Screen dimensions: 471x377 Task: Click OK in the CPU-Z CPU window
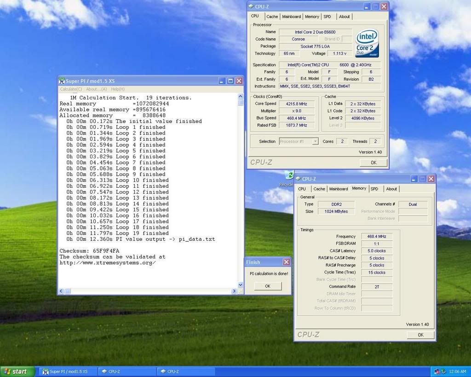click(373, 162)
